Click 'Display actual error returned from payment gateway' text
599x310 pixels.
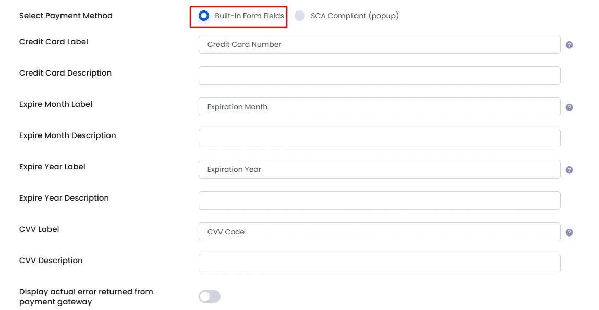86,296
